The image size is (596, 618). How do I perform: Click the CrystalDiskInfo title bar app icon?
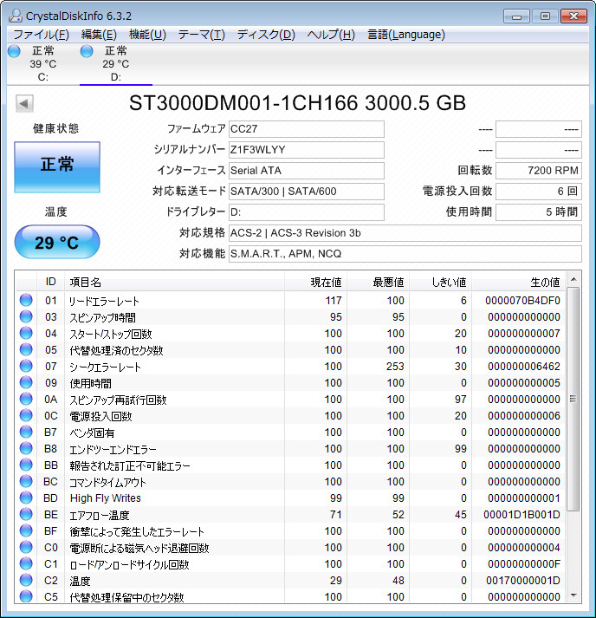point(15,15)
